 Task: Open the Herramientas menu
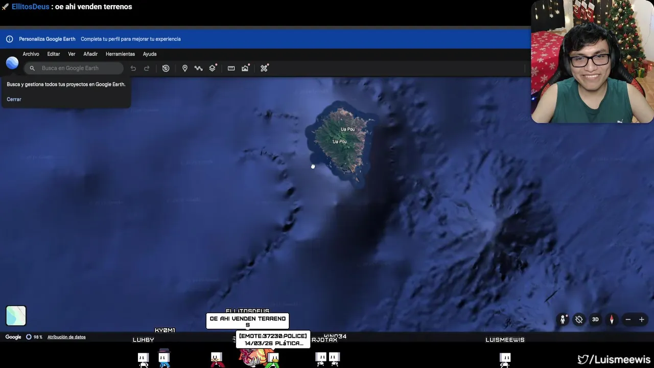coord(120,54)
